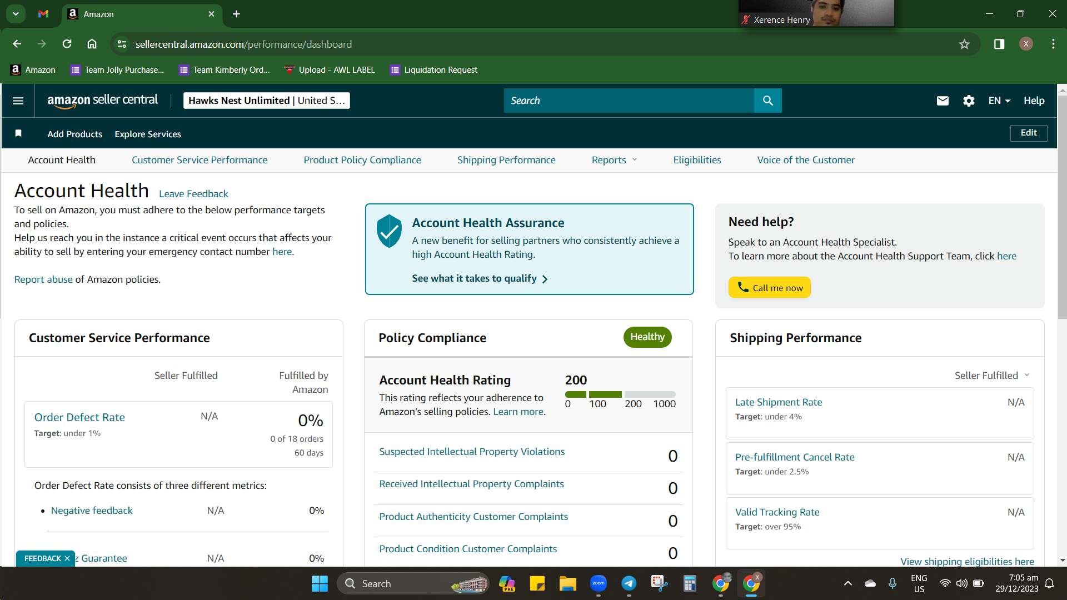This screenshot has width=1067, height=600.
Task: Switch to Shipping Performance tab
Action: 506,160
